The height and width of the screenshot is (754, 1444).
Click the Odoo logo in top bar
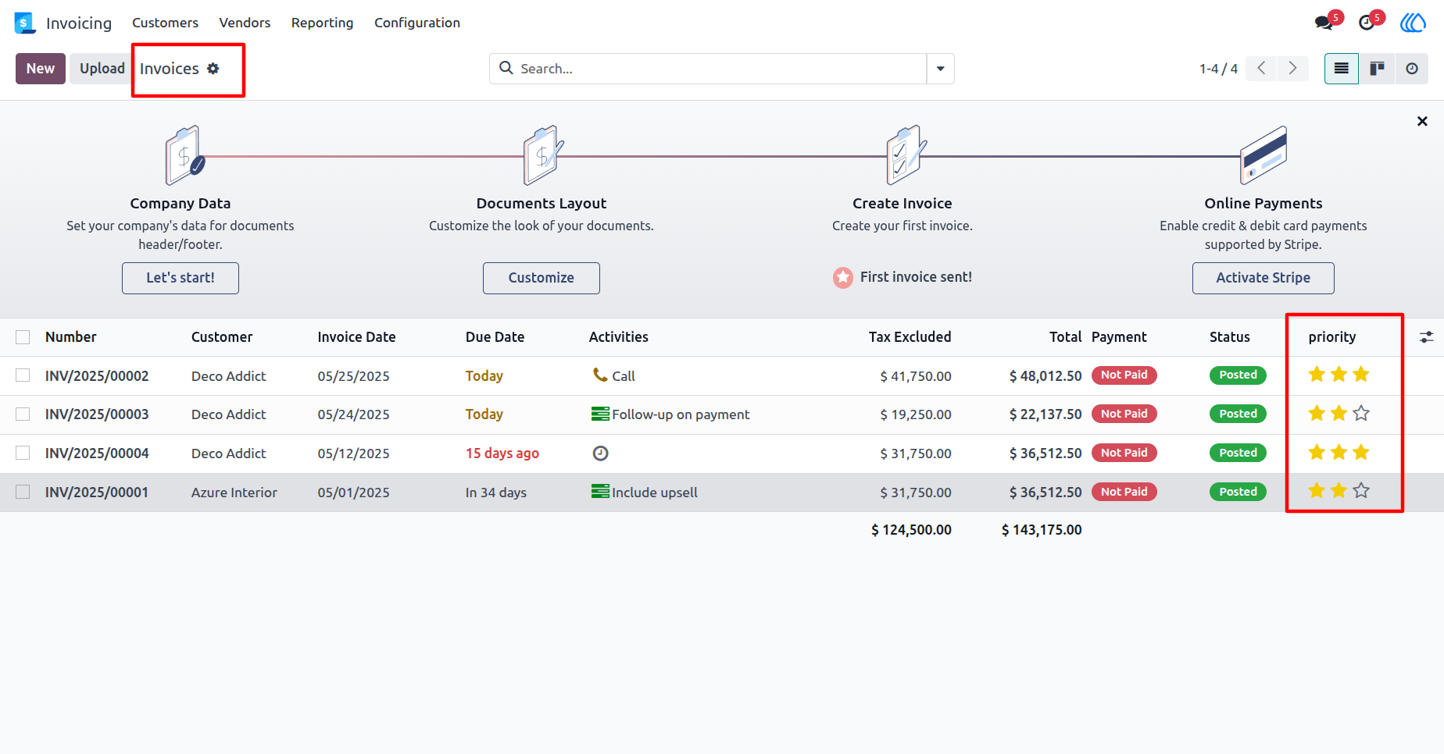1413,23
